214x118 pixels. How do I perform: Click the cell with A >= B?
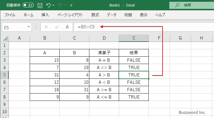(x=104, y=90)
